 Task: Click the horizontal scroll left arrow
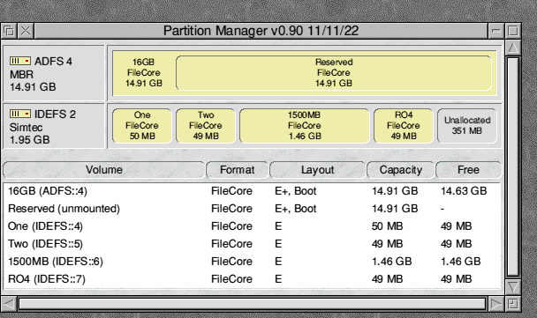(9, 304)
